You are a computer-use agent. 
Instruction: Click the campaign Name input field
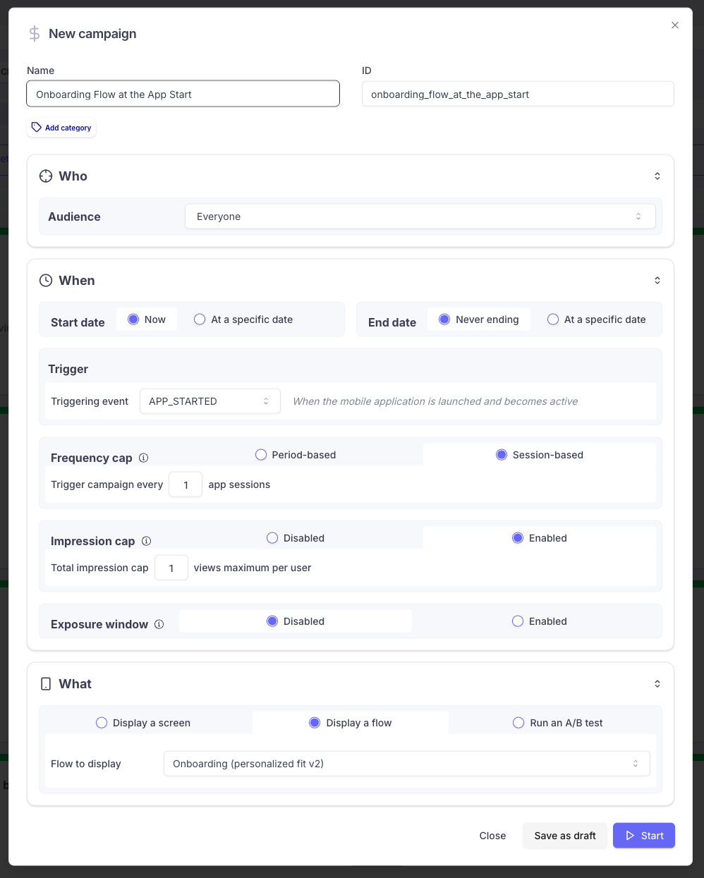coord(183,94)
